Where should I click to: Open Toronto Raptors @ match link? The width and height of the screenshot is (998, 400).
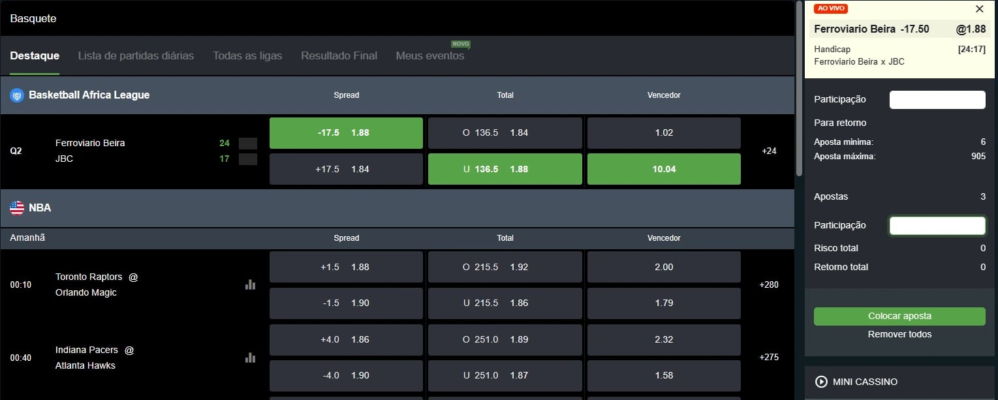pyautogui.click(x=97, y=277)
